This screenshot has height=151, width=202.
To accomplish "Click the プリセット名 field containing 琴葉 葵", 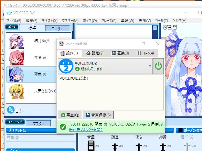I will tap(40, 138).
